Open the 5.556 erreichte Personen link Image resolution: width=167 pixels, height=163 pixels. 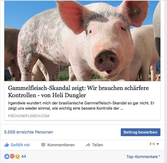pyautogui.click(x=29, y=132)
